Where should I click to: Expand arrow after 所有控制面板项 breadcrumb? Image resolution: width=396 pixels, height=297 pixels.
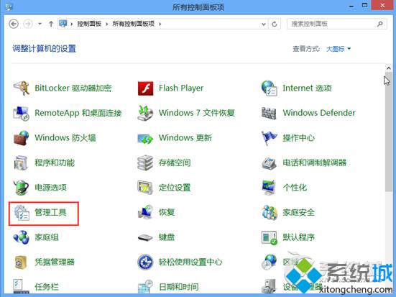click(x=160, y=24)
